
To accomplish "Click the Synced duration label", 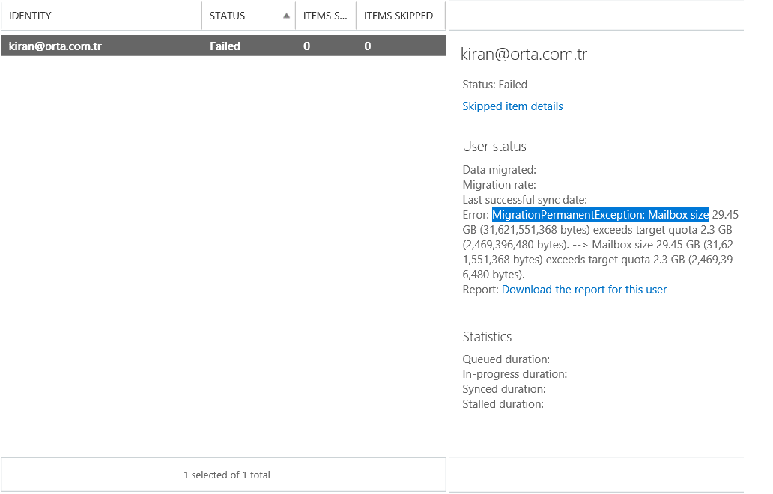I will coord(504,389).
